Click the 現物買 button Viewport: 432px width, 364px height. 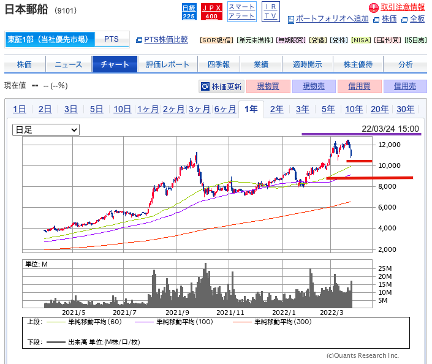[x=268, y=86]
